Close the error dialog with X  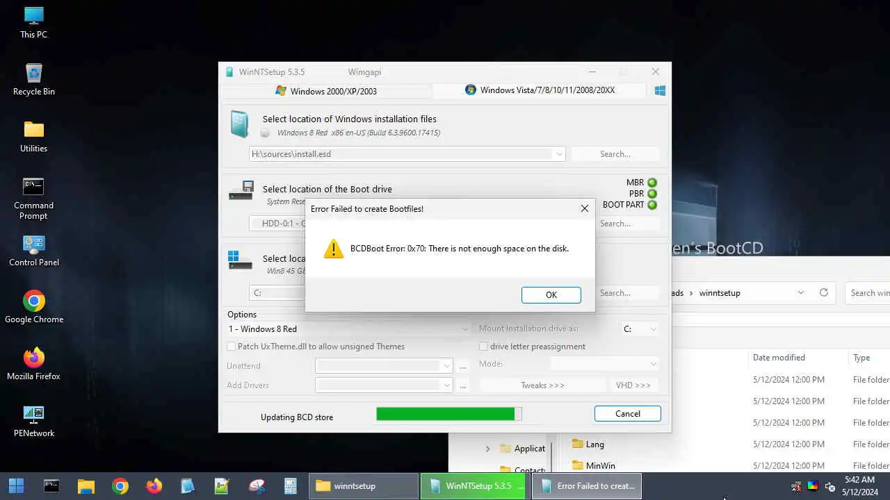585,208
